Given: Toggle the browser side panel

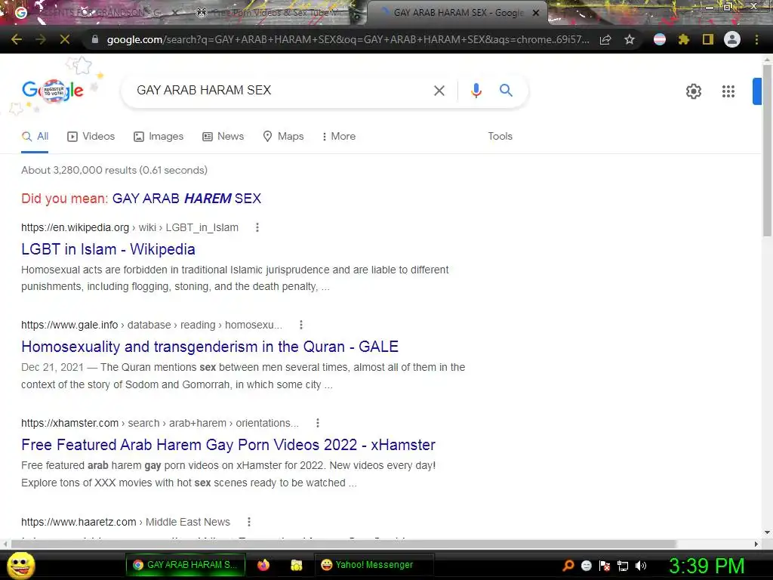Looking at the screenshot, I should 708,39.
